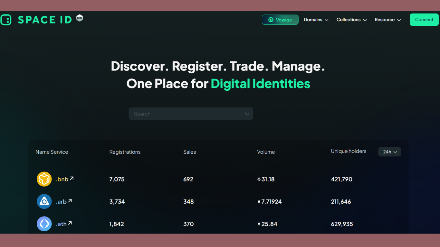Viewport: 440px width, 247px height.
Task: Open the Resource dropdown menu
Action: (x=387, y=20)
